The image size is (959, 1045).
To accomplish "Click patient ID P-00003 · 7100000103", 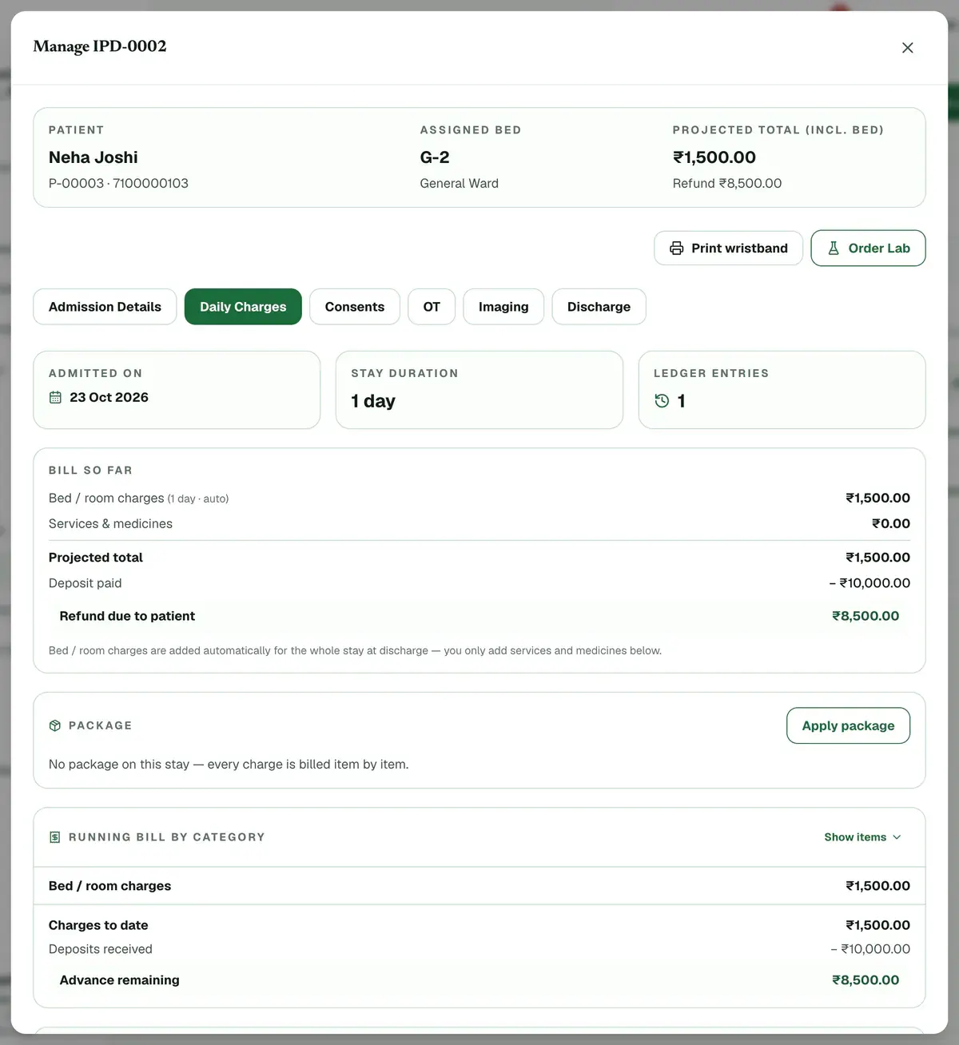I will 118,183.
